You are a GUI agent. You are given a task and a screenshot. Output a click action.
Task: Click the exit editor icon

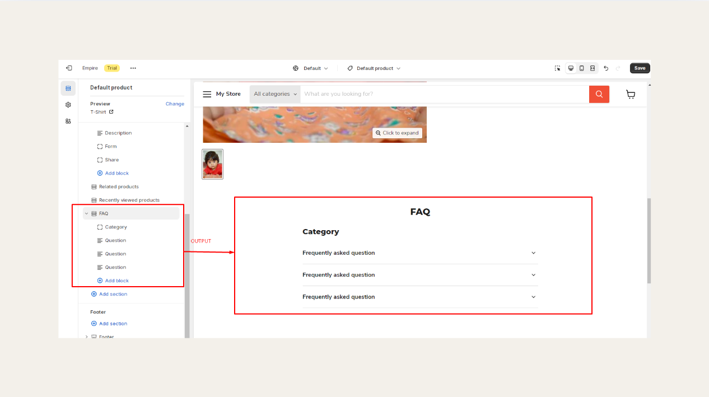pos(69,68)
